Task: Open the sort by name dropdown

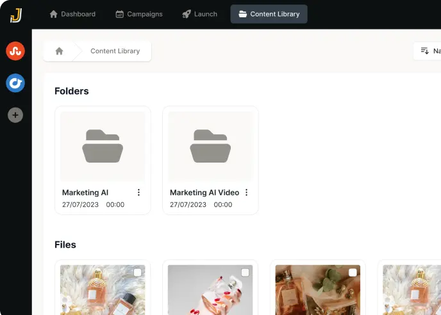Action: click(x=428, y=51)
